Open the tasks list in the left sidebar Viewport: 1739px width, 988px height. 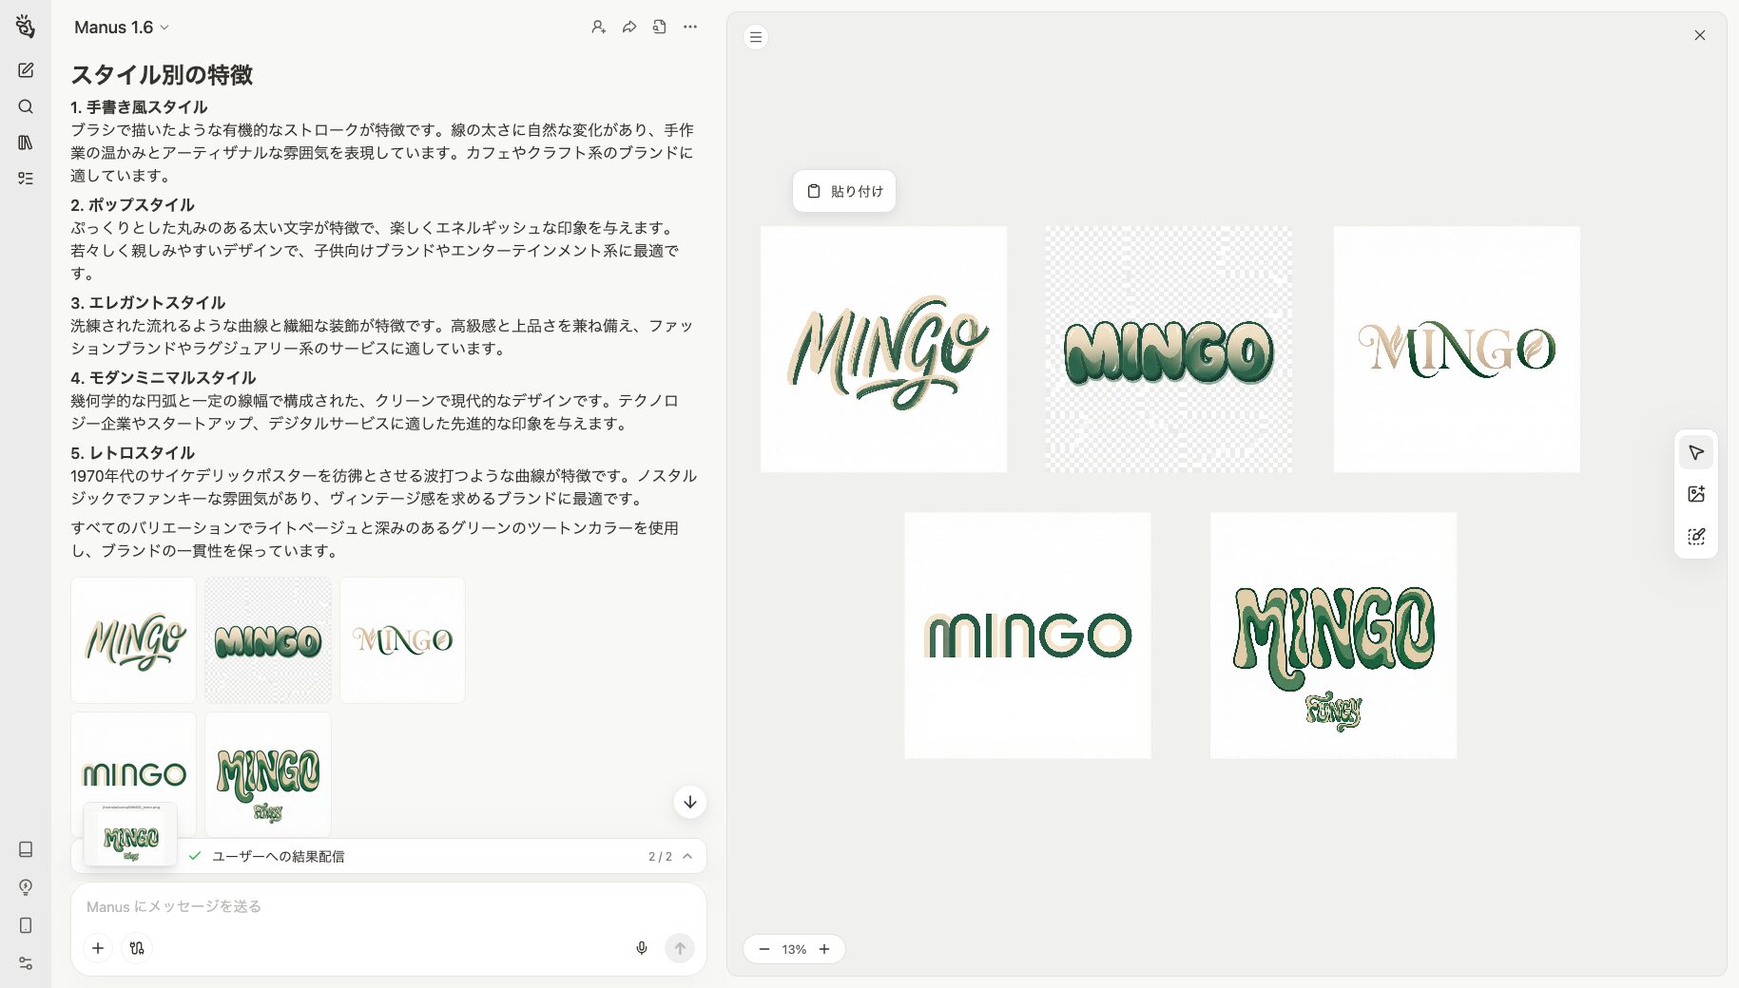(26, 179)
